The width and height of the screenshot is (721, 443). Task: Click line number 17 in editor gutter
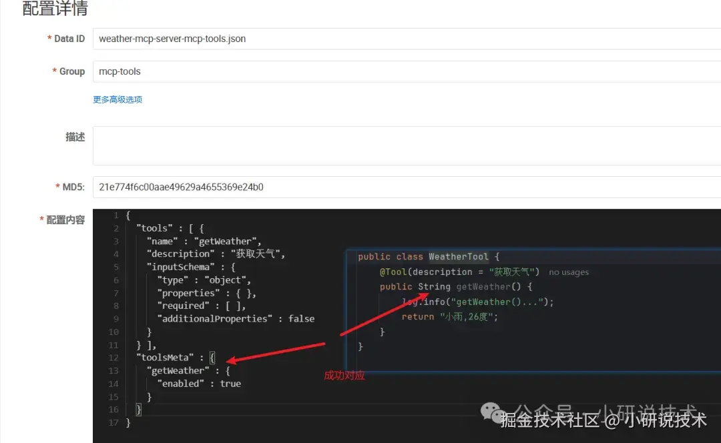coord(113,423)
